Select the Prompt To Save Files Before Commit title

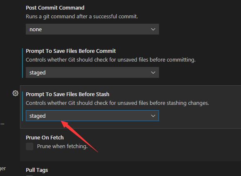pos(71,51)
